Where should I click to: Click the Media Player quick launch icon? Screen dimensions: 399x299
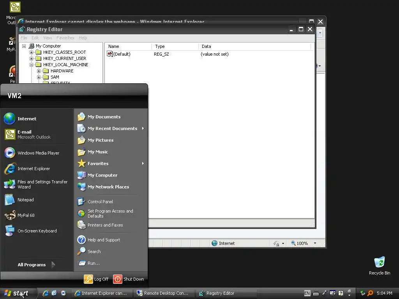(64, 293)
